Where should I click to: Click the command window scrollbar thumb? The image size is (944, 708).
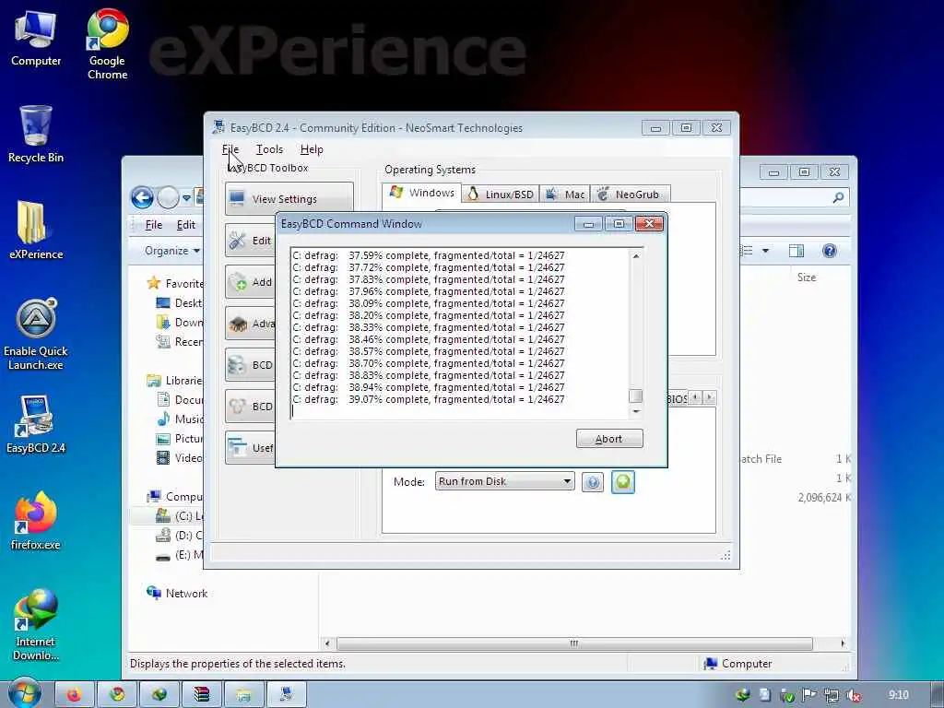coord(636,396)
